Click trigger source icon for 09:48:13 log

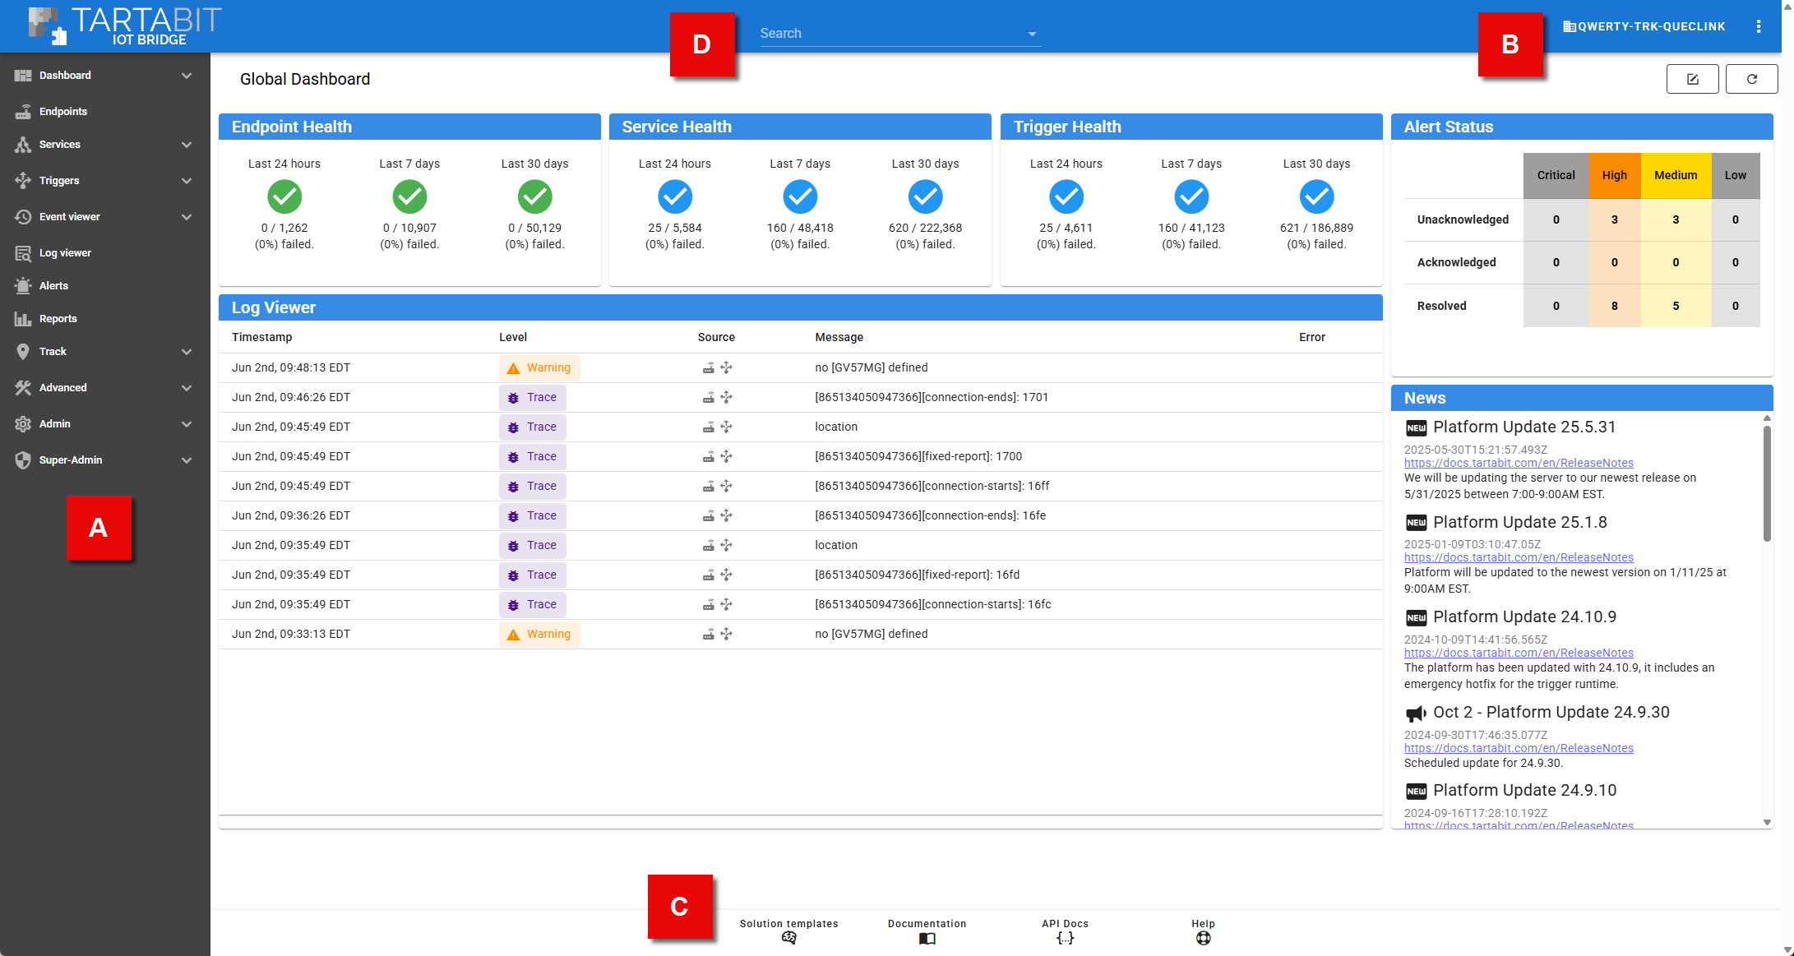pos(726,368)
